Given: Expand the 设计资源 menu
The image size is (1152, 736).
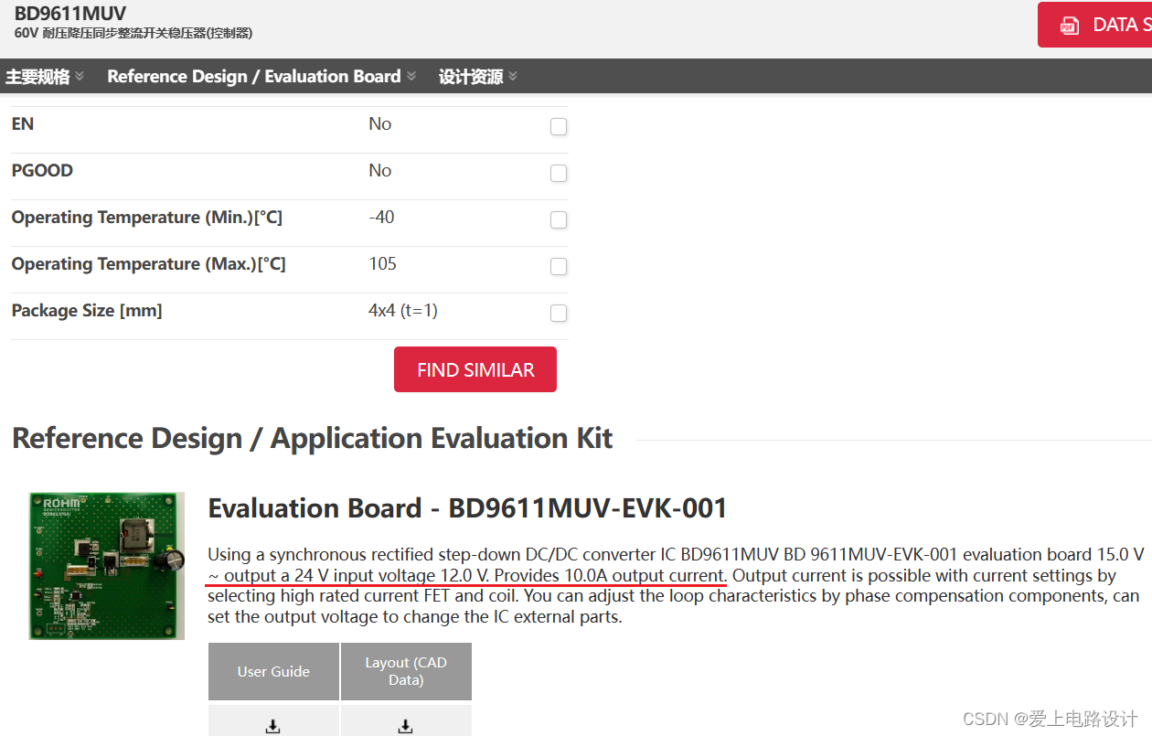Looking at the screenshot, I should (478, 77).
